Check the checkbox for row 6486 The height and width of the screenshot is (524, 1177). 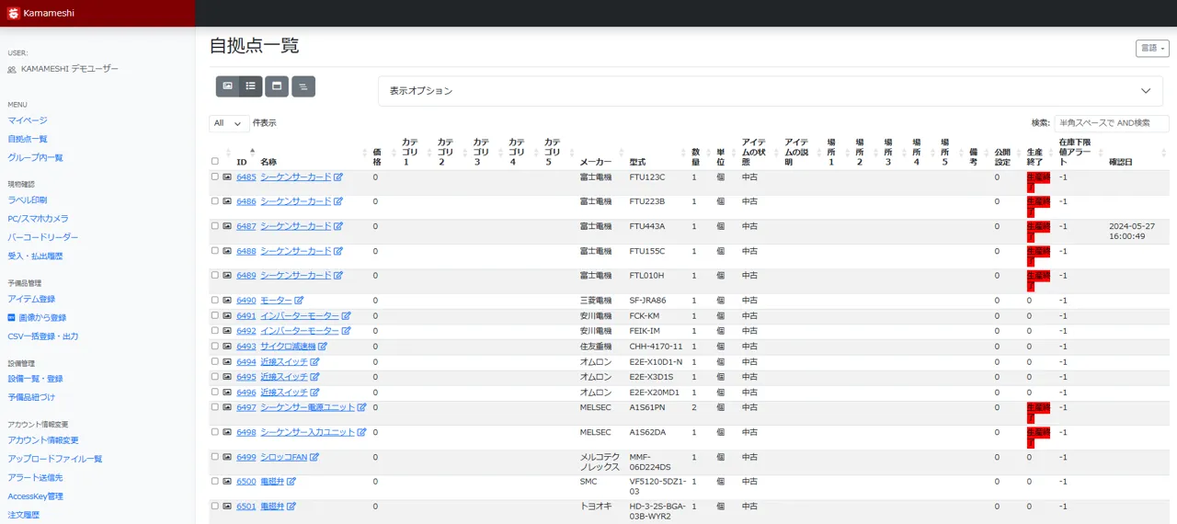[215, 201]
